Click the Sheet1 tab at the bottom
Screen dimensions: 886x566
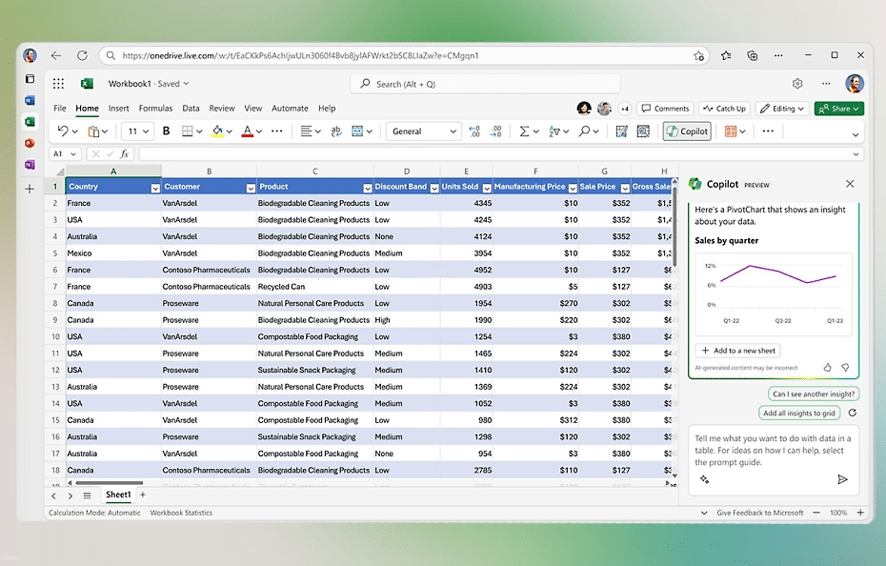(118, 495)
